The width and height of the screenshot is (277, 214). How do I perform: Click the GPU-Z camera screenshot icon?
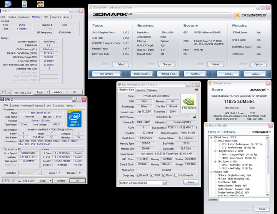196,90
